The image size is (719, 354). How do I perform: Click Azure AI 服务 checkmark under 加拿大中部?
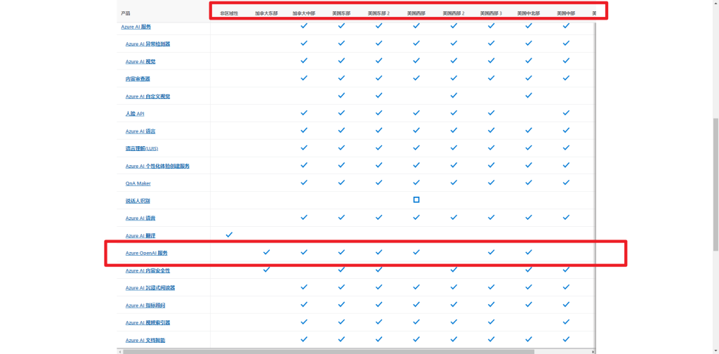(304, 25)
